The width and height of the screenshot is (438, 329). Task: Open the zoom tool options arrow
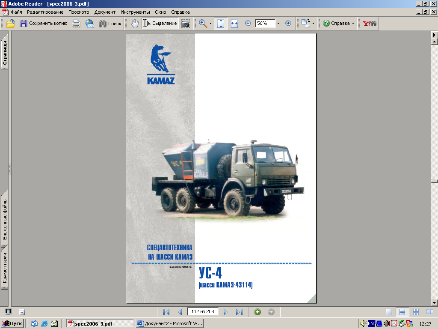[x=210, y=24]
